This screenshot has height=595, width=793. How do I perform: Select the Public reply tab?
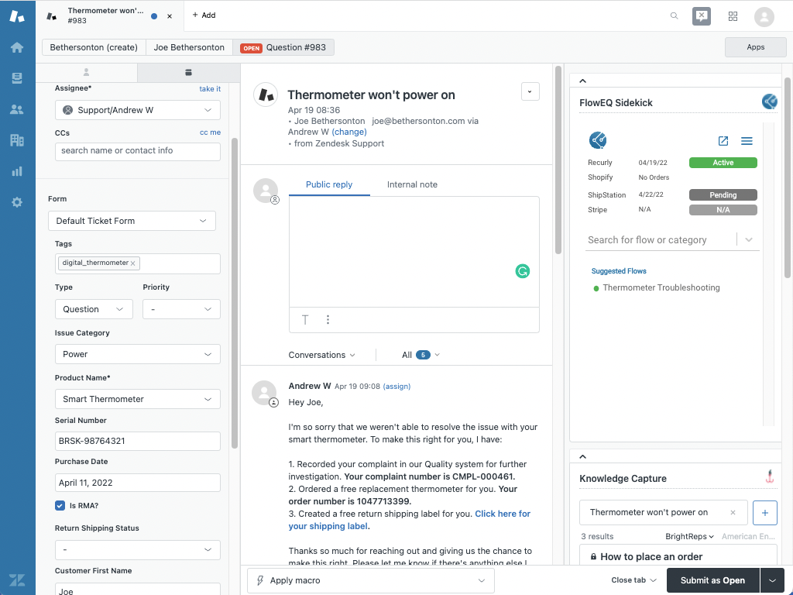[329, 184]
